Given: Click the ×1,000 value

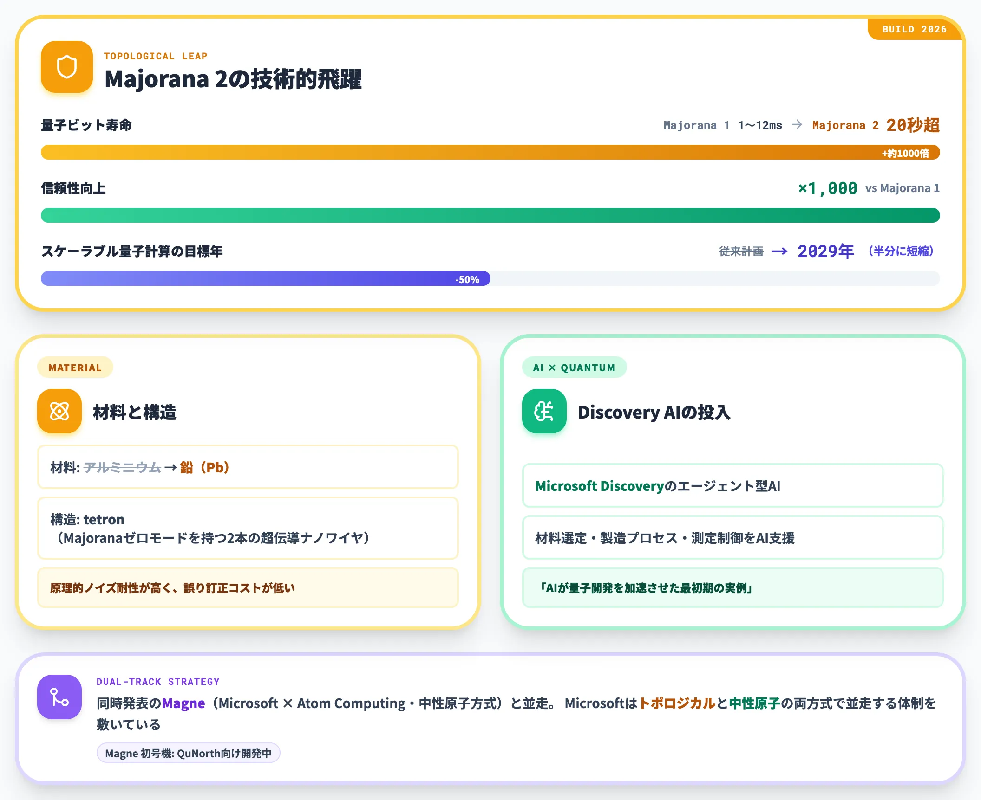Looking at the screenshot, I should point(828,188).
